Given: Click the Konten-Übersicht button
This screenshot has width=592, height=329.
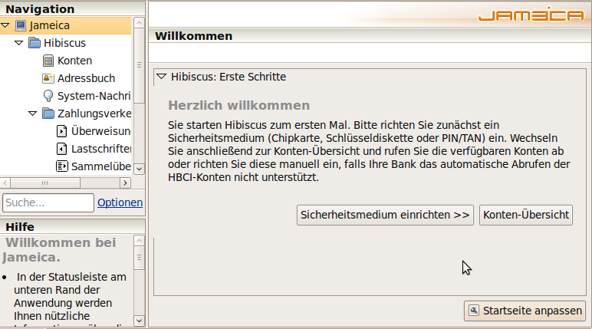Looking at the screenshot, I should pyautogui.click(x=526, y=215).
